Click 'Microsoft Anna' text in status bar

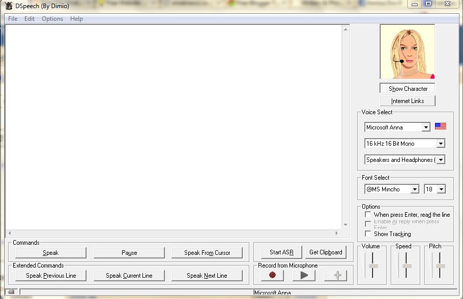[x=273, y=292]
